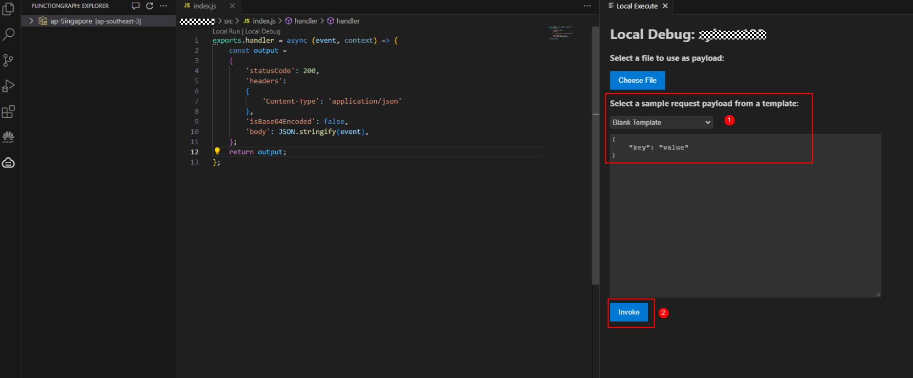The width and height of the screenshot is (913, 378).
Task: Click the Choose File button
Action: tap(637, 80)
